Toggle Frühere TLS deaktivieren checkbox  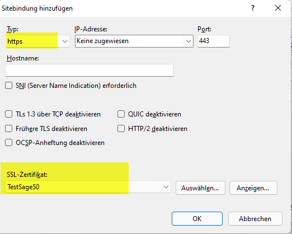coord(9,129)
